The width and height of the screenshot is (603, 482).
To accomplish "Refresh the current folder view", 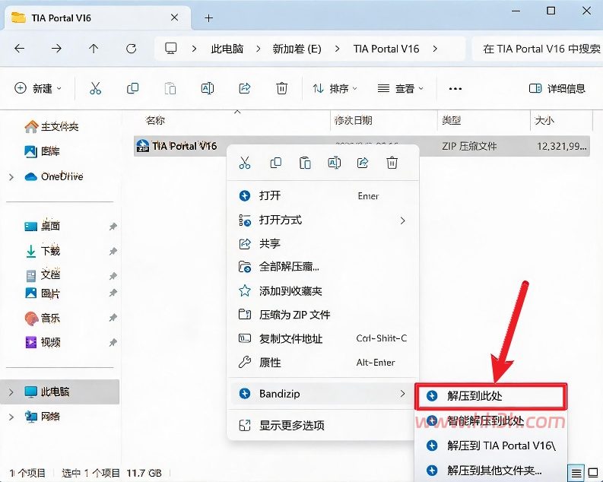I will tap(131, 49).
